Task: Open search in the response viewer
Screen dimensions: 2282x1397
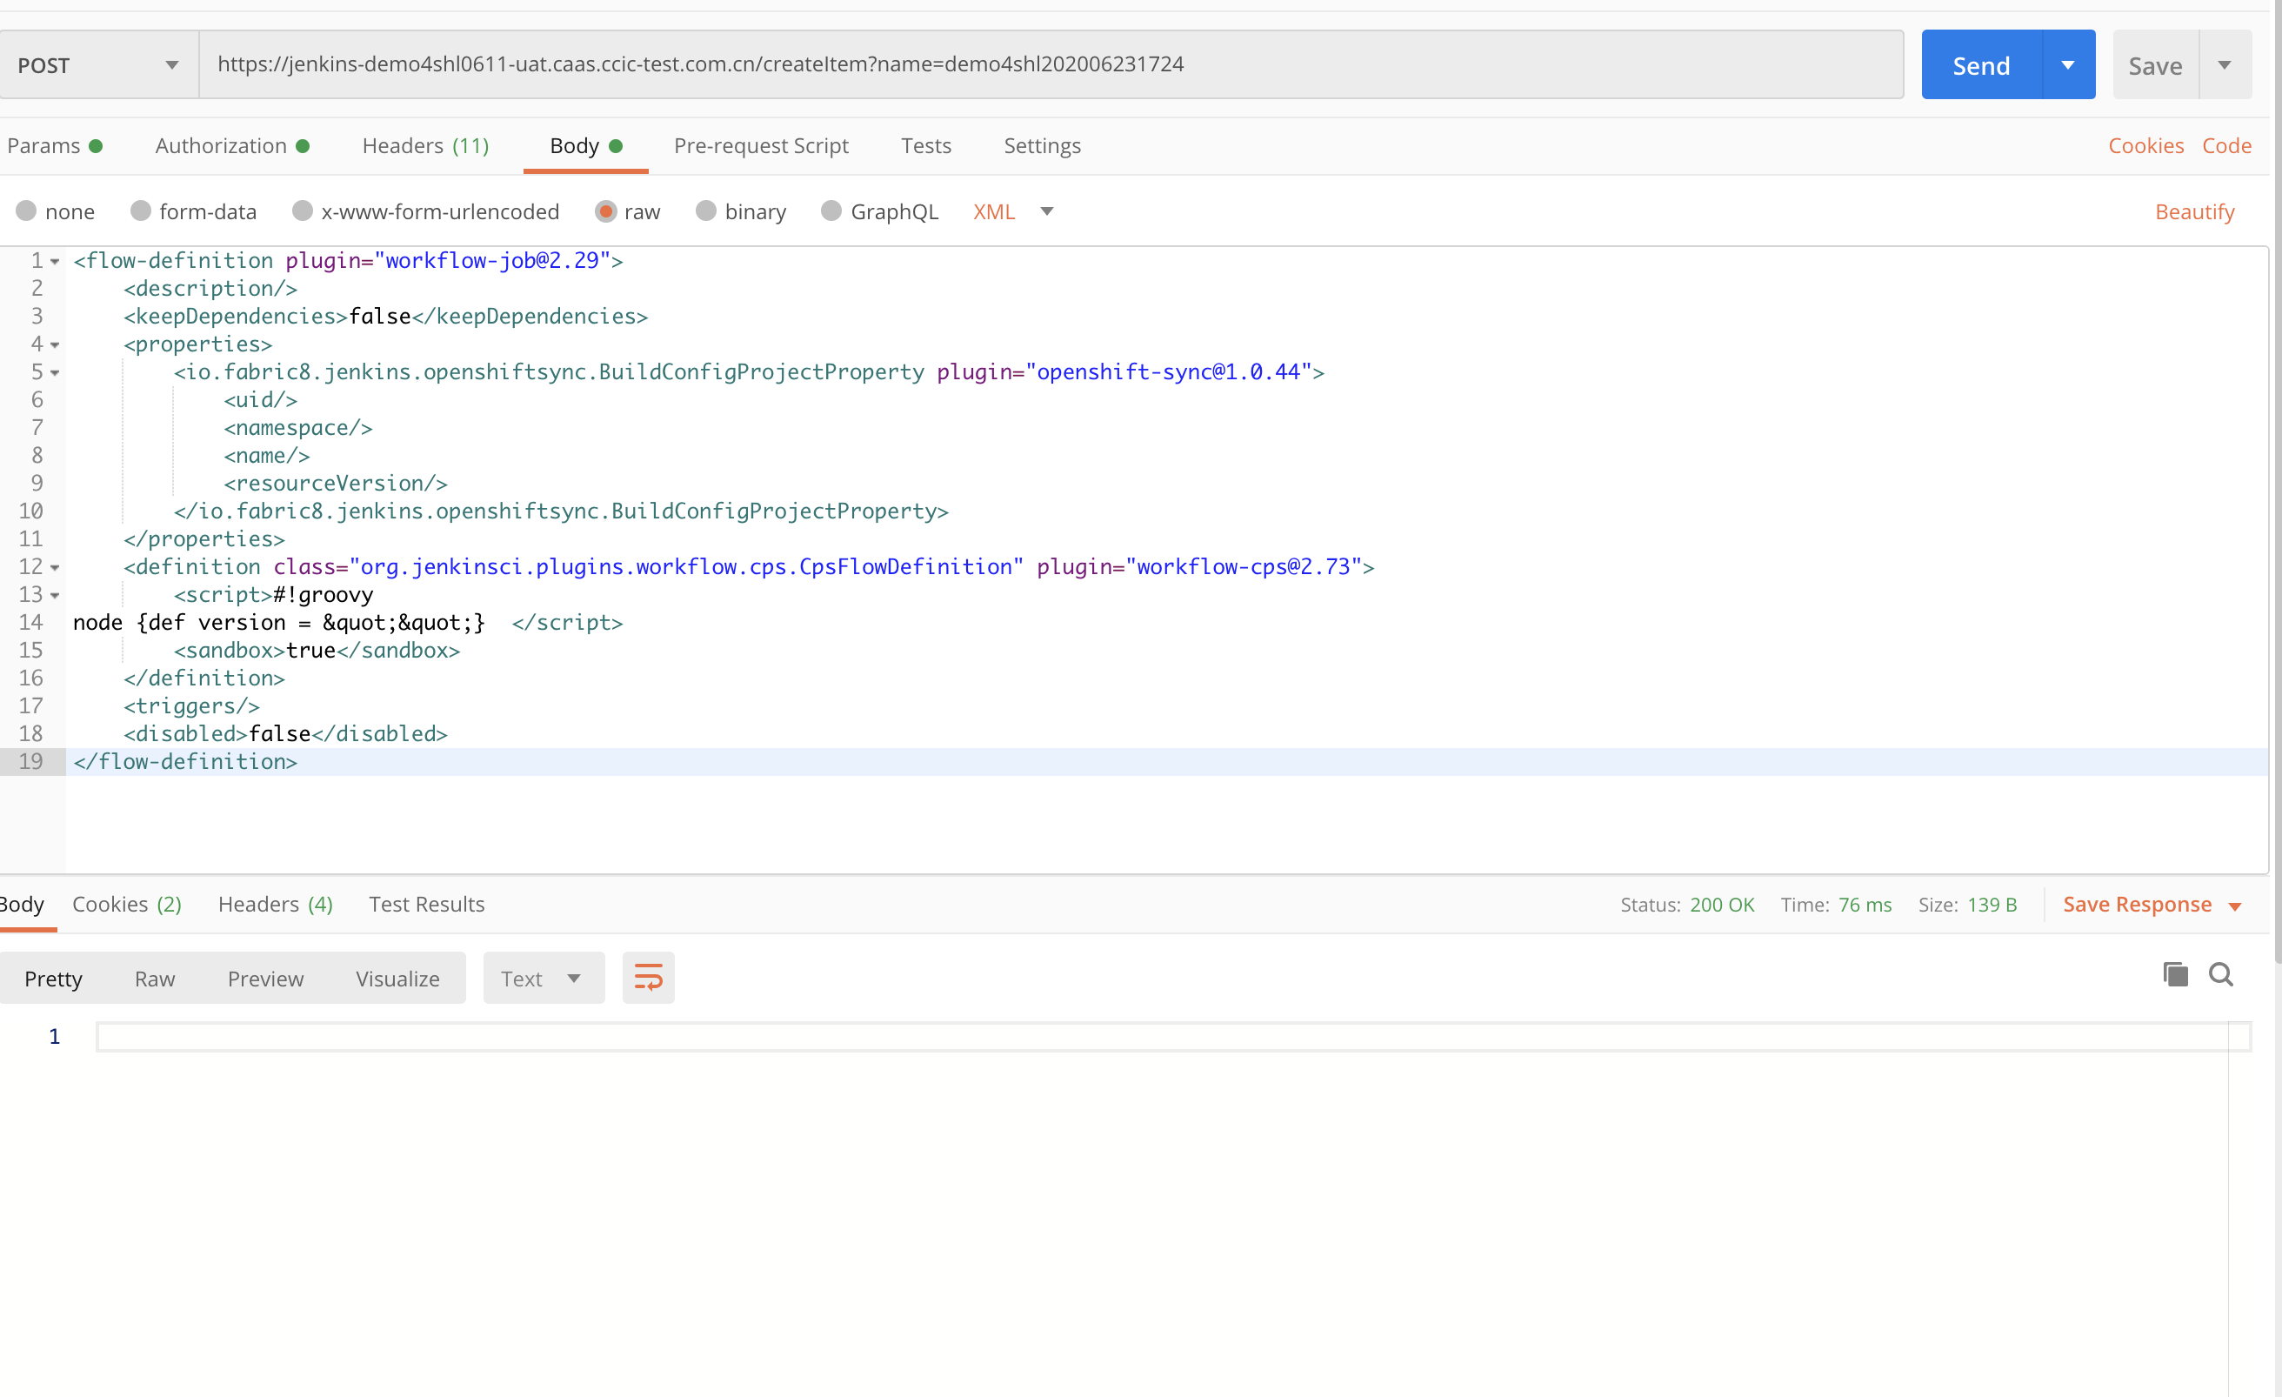Action: pyautogui.click(x=2222, y=974)
